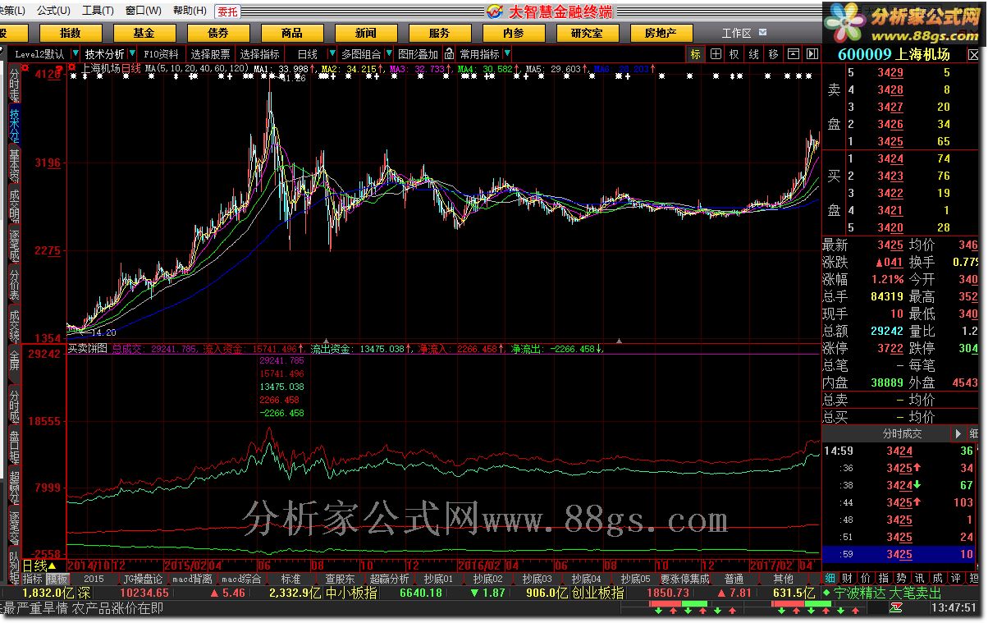Select the 基本资料 left sidebar tab
Screen dimensions: 988x623
point(14,165)
